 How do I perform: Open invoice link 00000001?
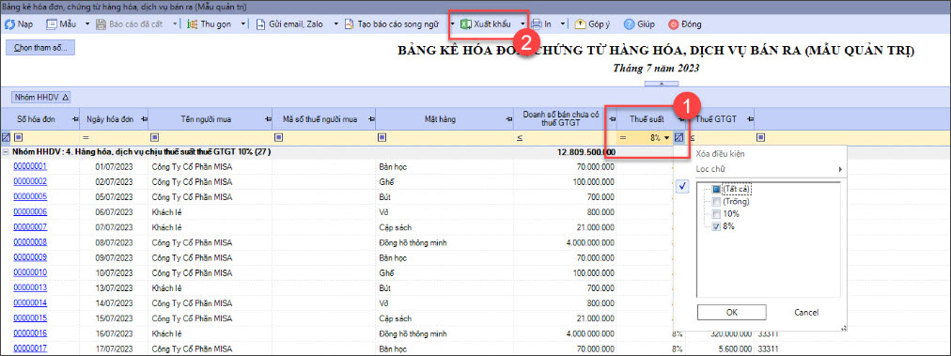[30, 166]
